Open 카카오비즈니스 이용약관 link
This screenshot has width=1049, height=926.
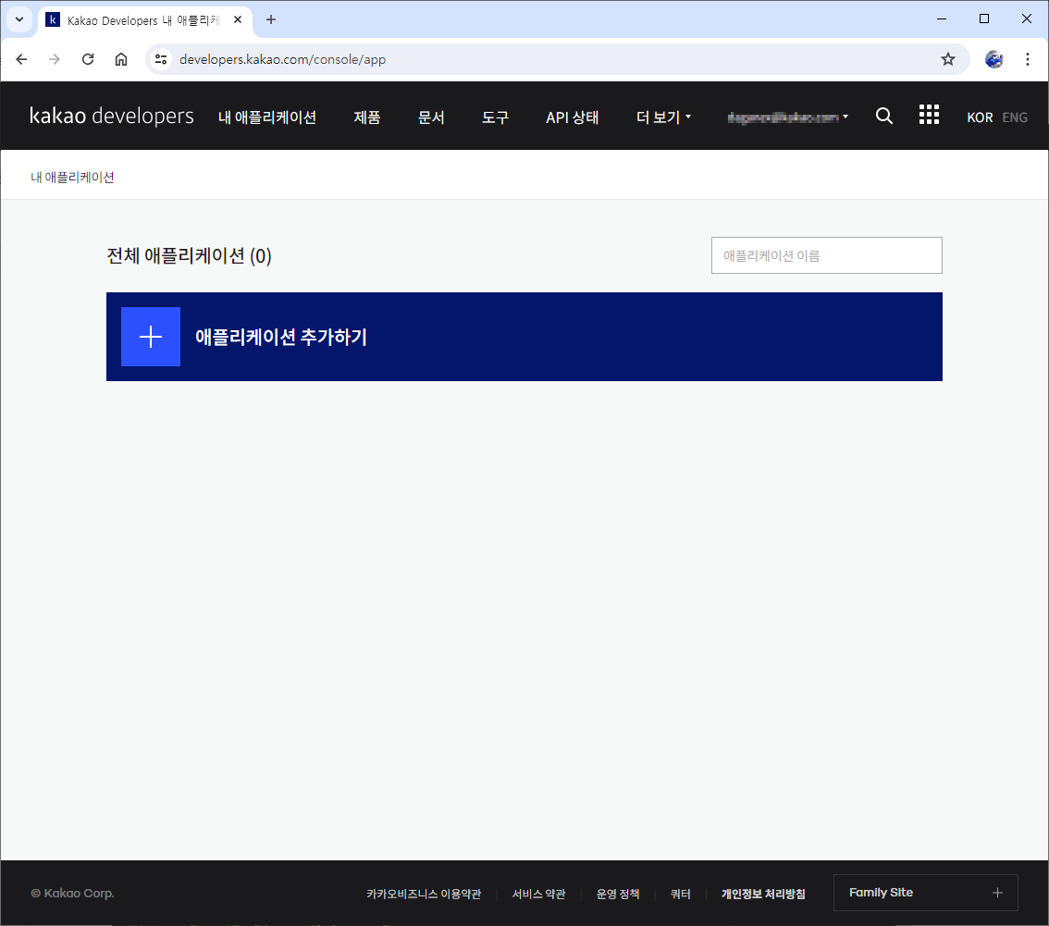424,894
